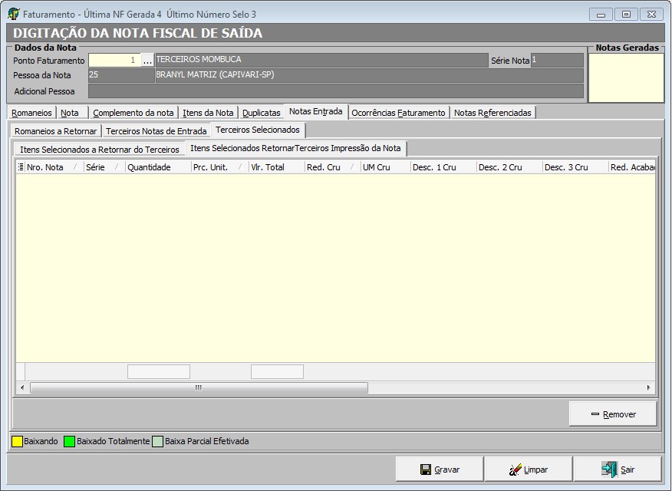Click the grid column selector icon
This screenshot has height=491, width=672.
click(21, 167)
